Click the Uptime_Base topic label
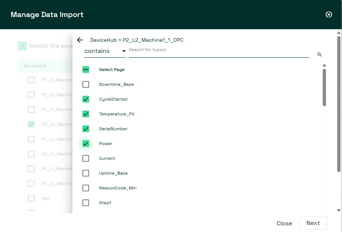Viewport: 342px width, 232px height. tap(113, 173)
